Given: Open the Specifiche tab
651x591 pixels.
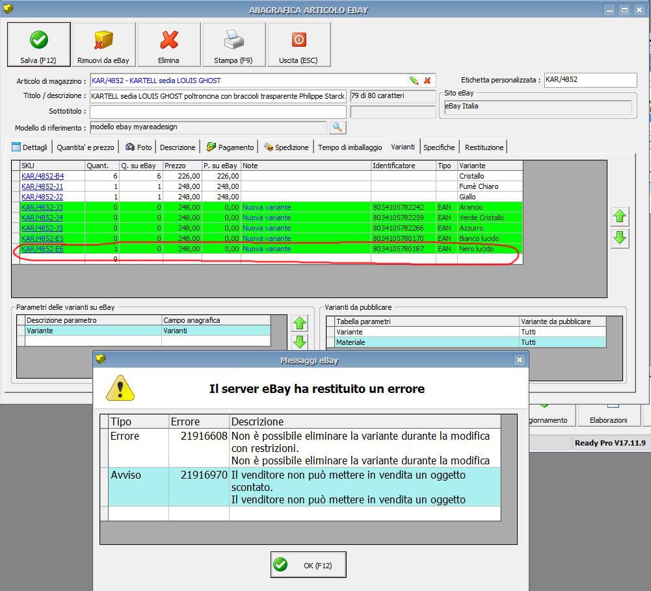Looking at the screenshot, I should [x=439, y=147].
